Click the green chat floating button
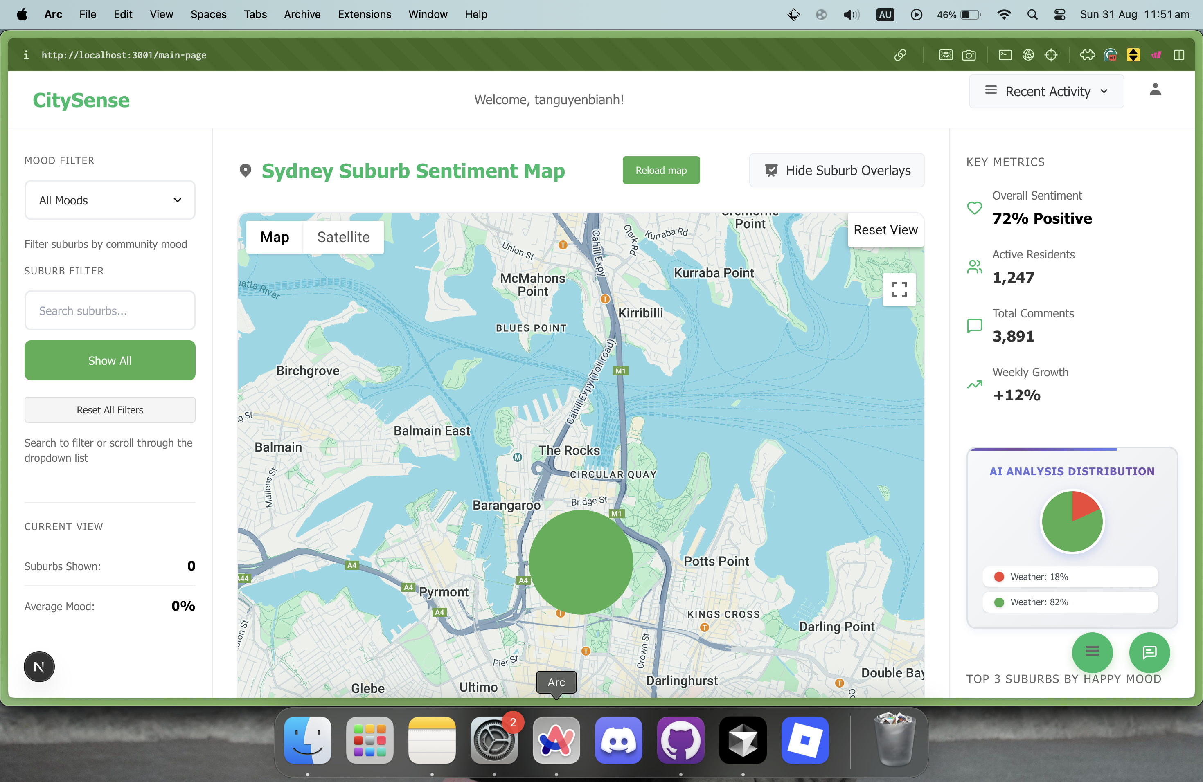The height and width of the screenshot is (782, 1203). [x=1149, y=652]
